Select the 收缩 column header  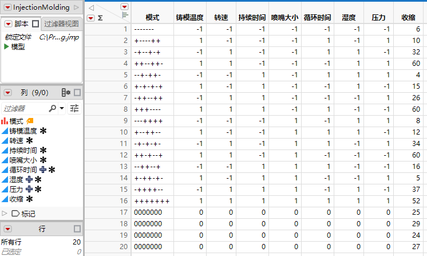(x=408, y=17)
